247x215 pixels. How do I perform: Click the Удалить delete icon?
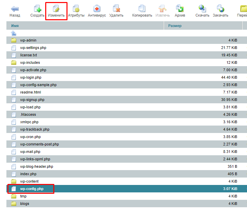[x=116, y=8]
